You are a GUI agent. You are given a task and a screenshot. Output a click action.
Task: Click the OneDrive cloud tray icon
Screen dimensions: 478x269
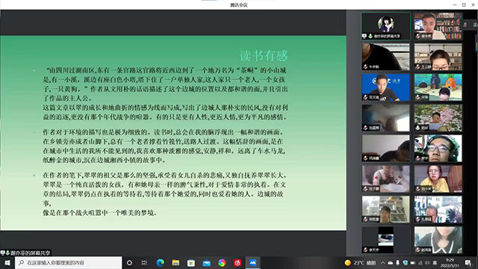coord(390,262)
